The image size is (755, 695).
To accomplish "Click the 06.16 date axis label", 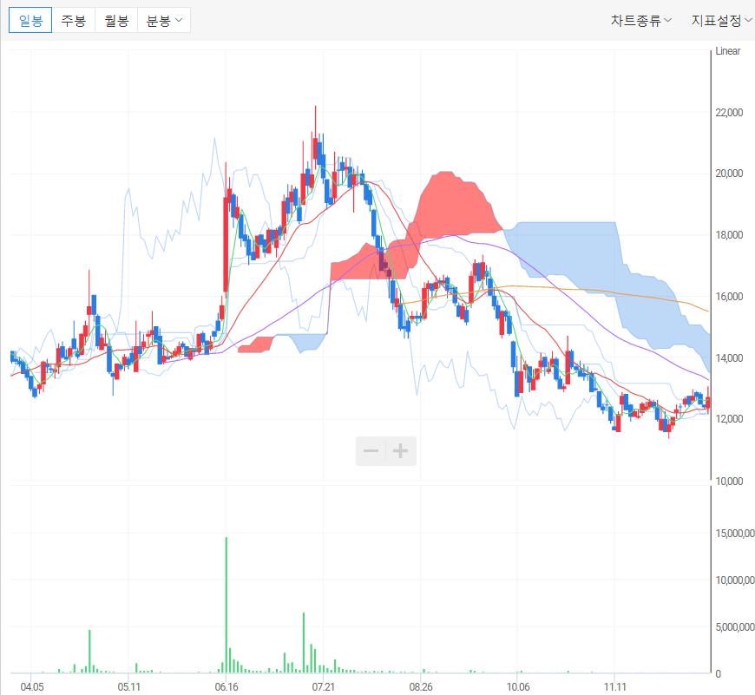I will tap(226, 686).
